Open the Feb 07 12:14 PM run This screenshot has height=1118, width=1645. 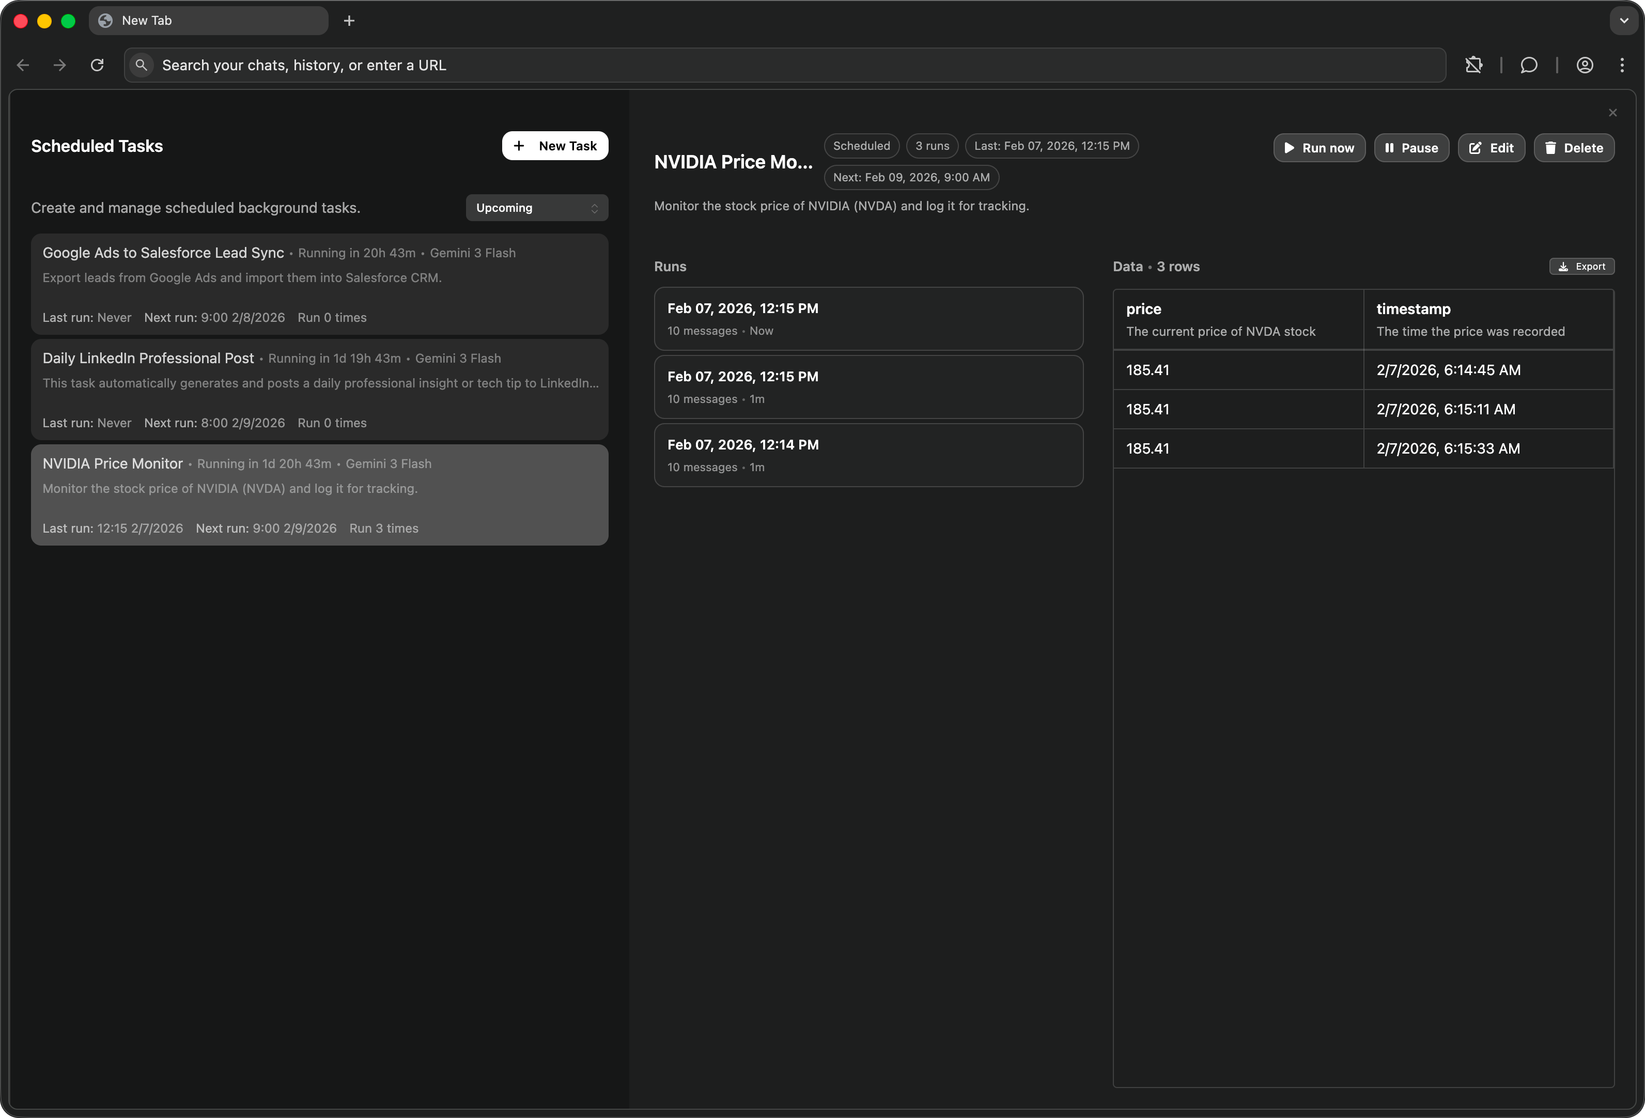868,455
